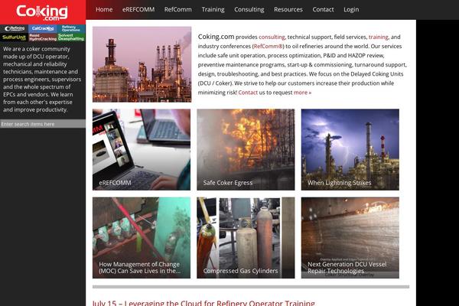Open the eREFCOMM laptop tile
This screenshot has height=306, width=459.
tap(142, 150)
